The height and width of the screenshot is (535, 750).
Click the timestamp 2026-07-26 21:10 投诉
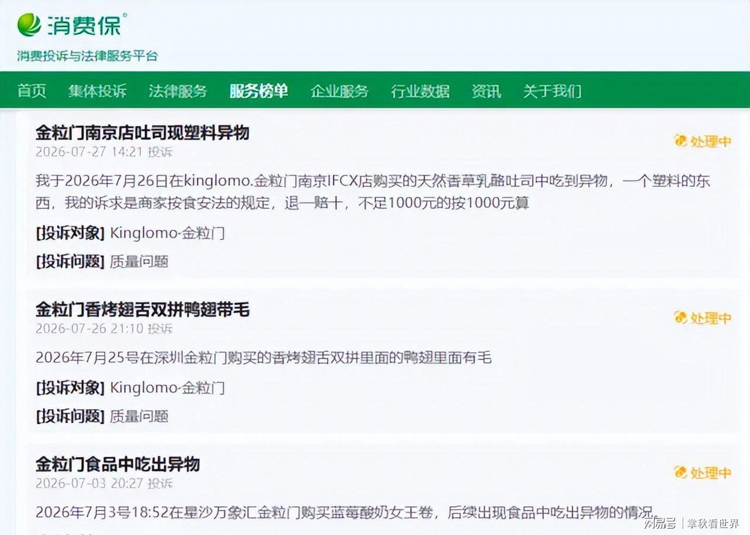104,328
